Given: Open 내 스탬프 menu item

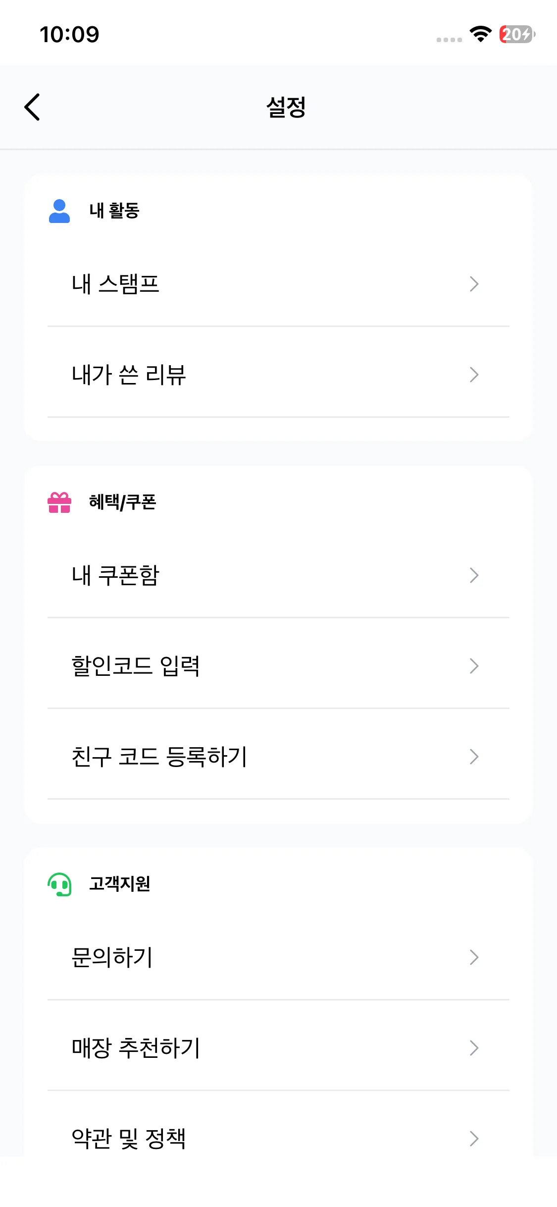Looking at the screenshot, I should tap(115, 284).
